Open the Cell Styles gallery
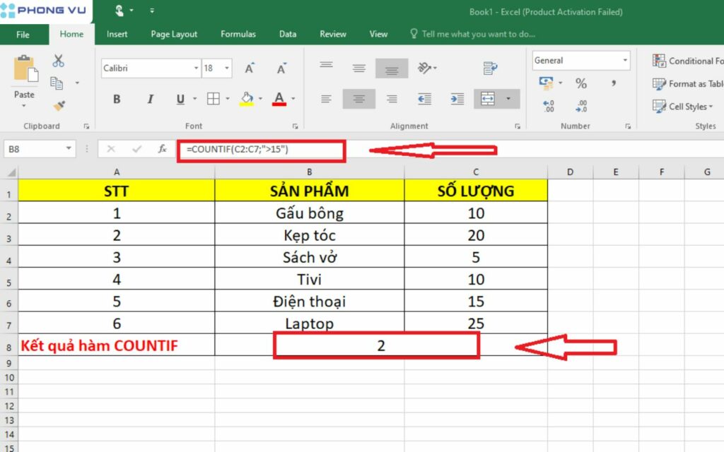Image resolution: width=724 pixels, height=452 pixels. pyautogui.click(x=683, y=107)
